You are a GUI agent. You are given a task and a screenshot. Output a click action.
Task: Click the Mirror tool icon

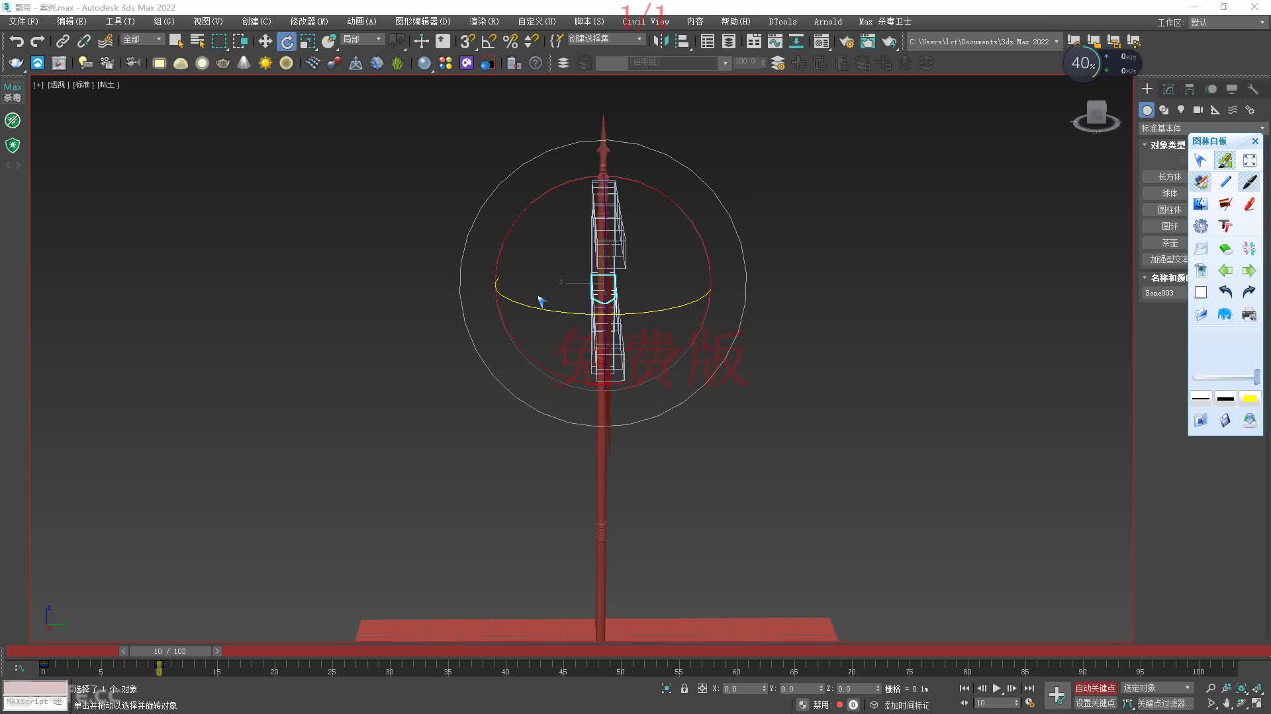(x=660, y=41)
